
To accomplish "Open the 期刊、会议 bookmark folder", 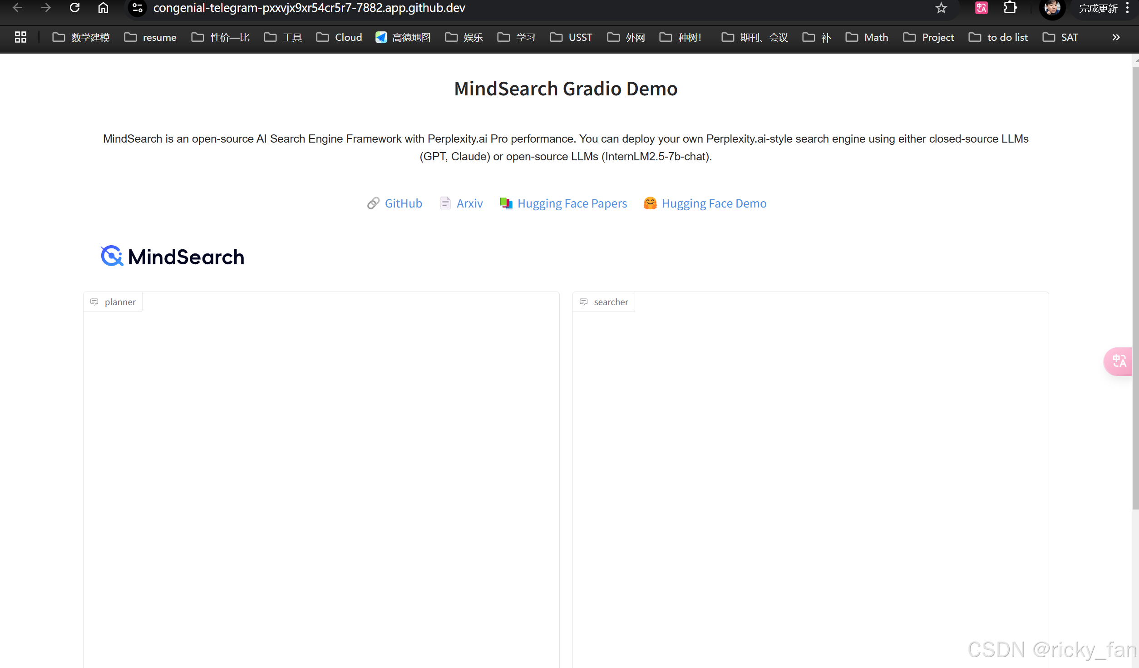I will click(754, 37).
